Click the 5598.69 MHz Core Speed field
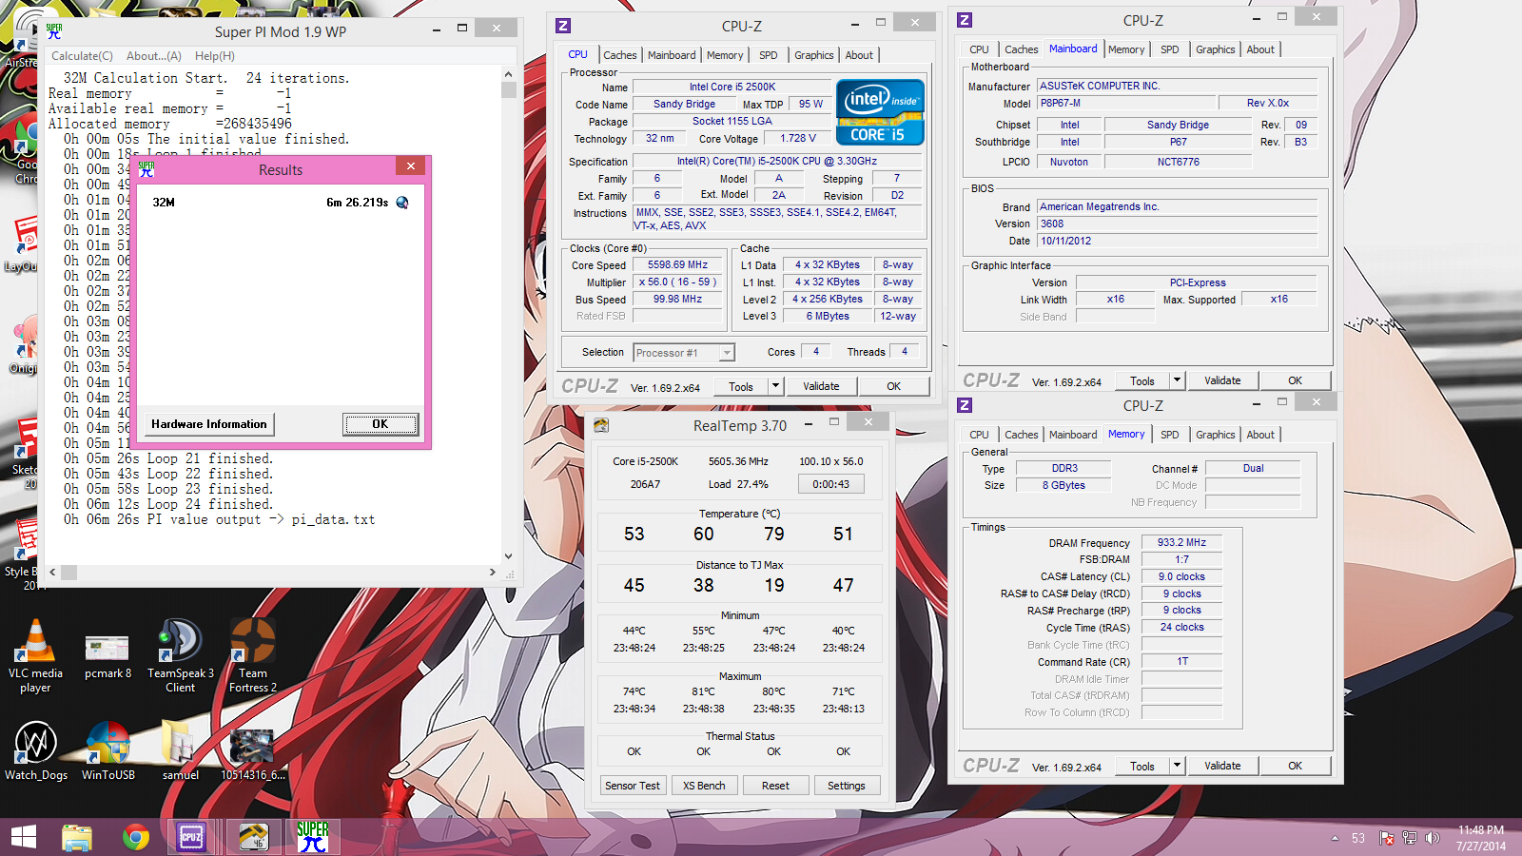The width and height of the screenshot is (1522, 856). point(677,265)
